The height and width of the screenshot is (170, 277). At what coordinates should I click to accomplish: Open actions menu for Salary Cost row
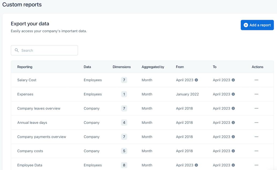coord(256,80)
